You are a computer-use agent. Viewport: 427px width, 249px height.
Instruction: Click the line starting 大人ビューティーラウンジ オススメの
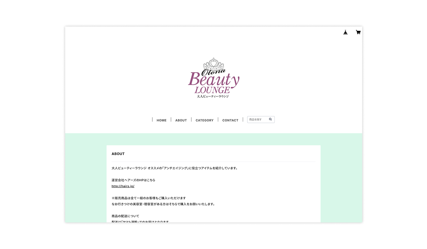(x=175, y=168)
